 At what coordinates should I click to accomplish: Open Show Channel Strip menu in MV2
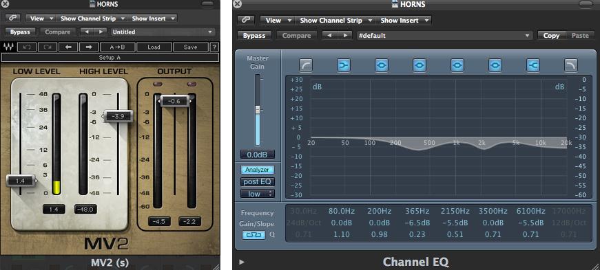pyautogui.click(x=93, y=19)
